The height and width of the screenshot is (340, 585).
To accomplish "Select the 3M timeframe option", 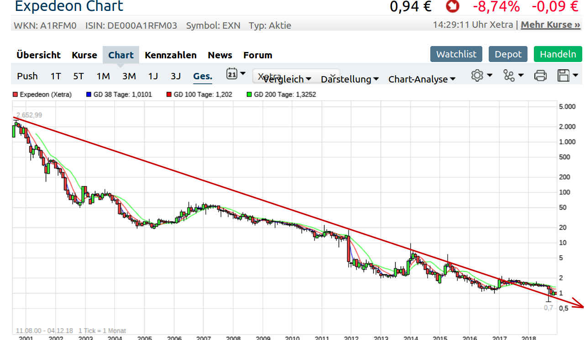I will pyautogui.click(x=129, y=76).
